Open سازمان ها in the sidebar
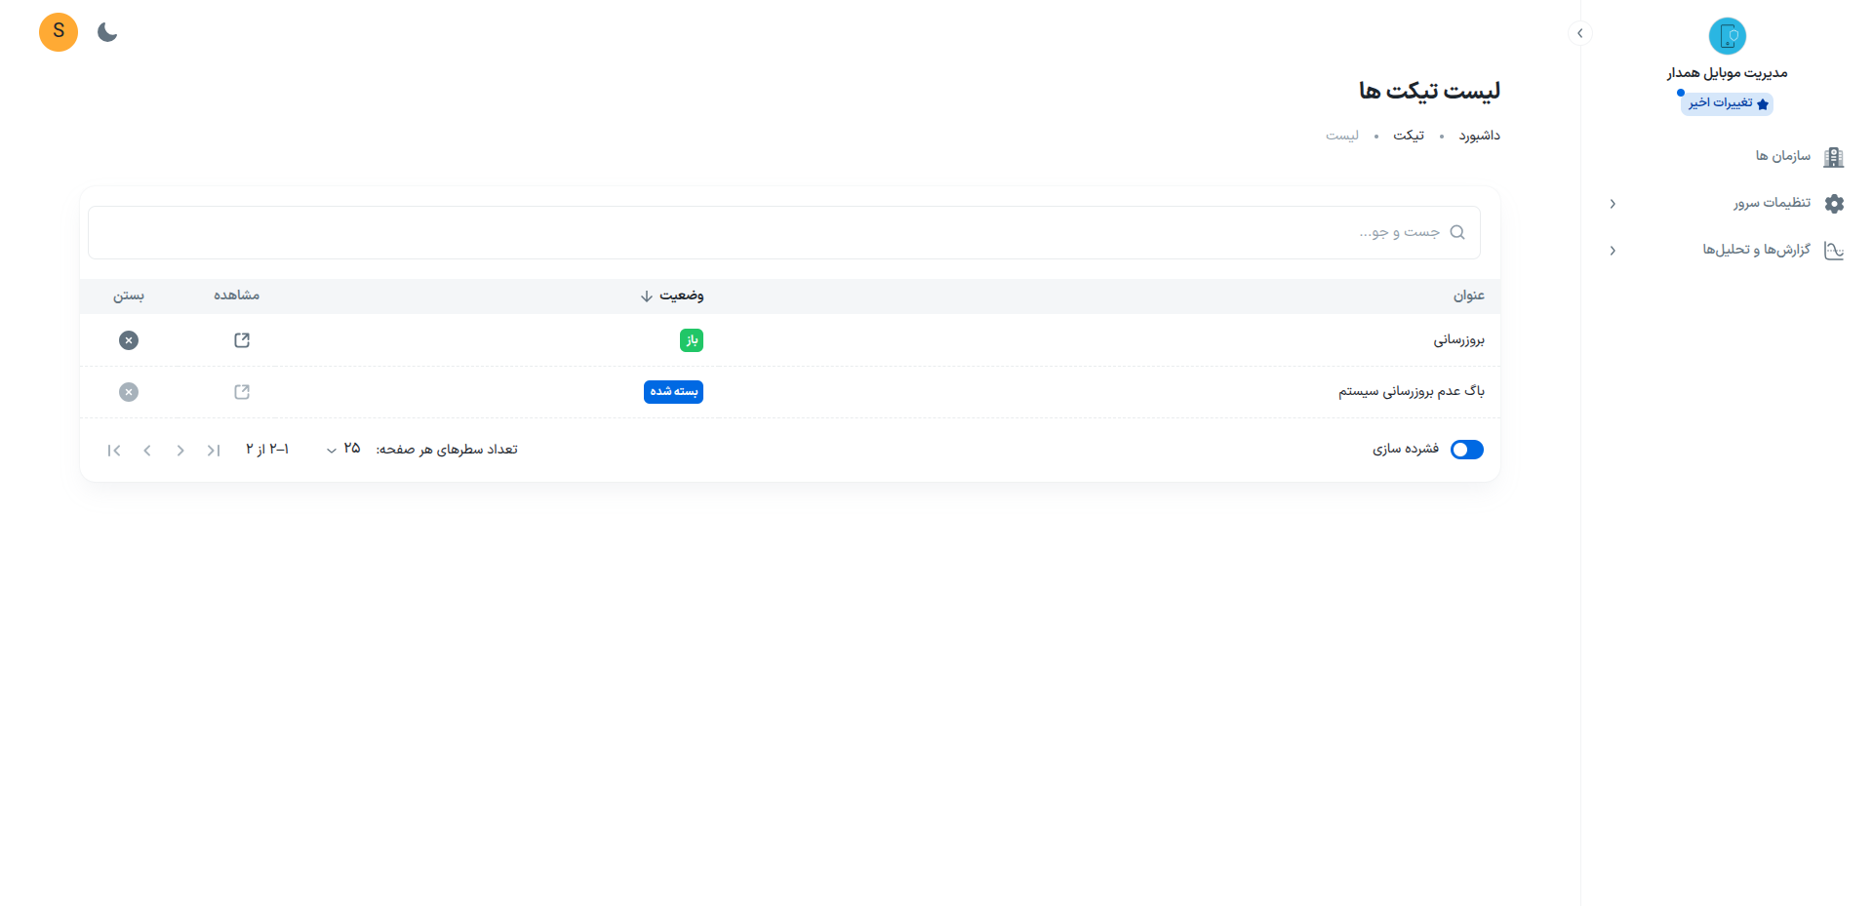The height and width of the screenshot is (906, 1873). 1783,156
